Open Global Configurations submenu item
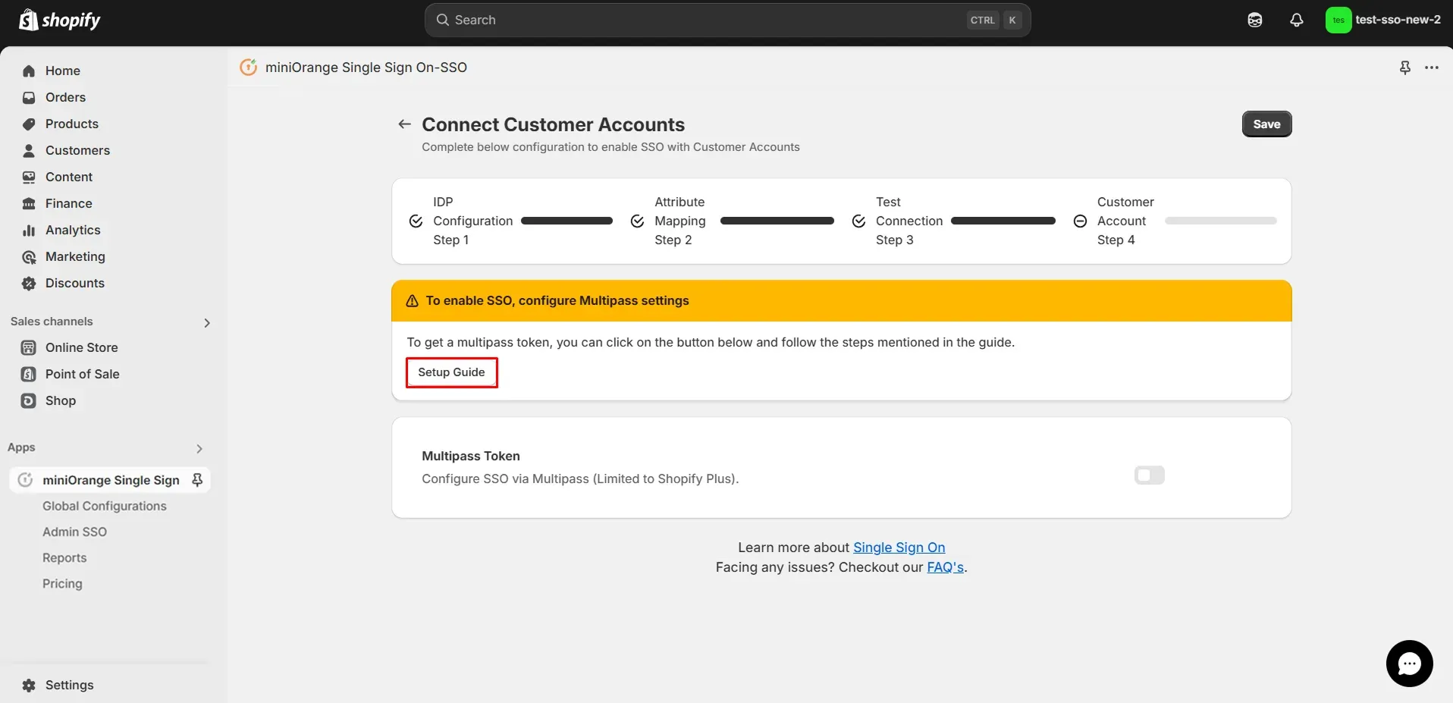Viewport: 1453px width, 703px height. (105, 506)
